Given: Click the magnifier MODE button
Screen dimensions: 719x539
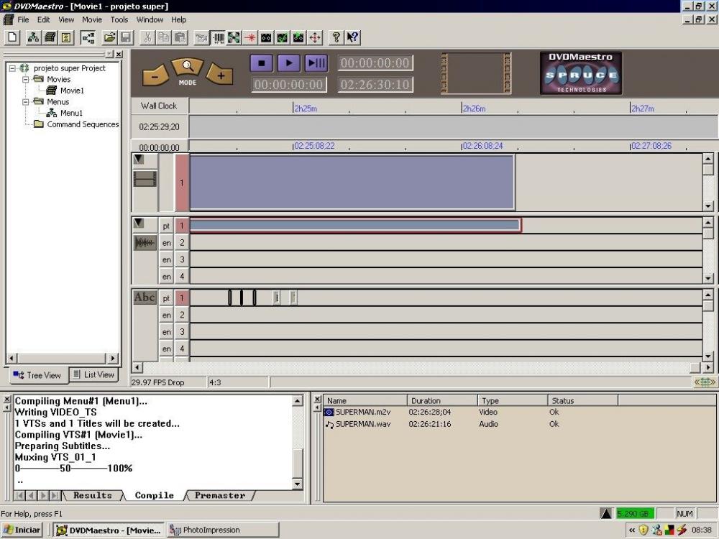Looking at the screenshot, I should click(187, 70).
